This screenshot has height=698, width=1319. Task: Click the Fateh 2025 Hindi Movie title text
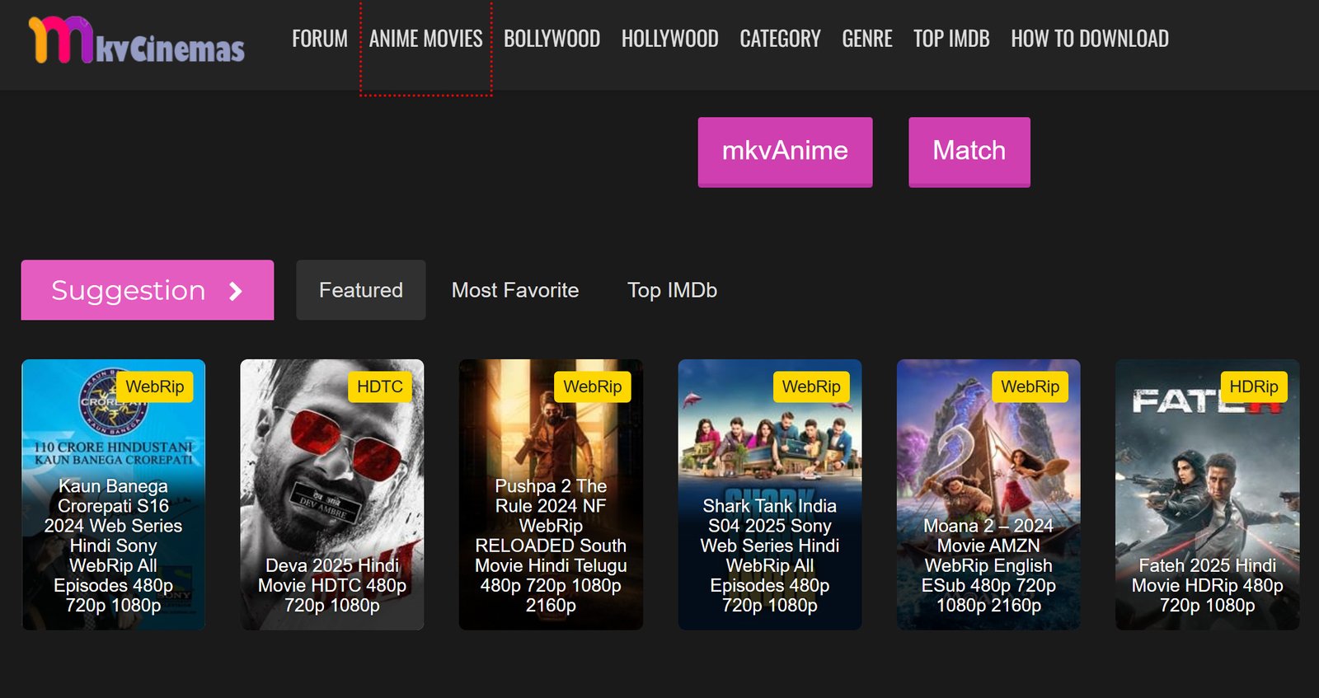tap(1208, 585)
